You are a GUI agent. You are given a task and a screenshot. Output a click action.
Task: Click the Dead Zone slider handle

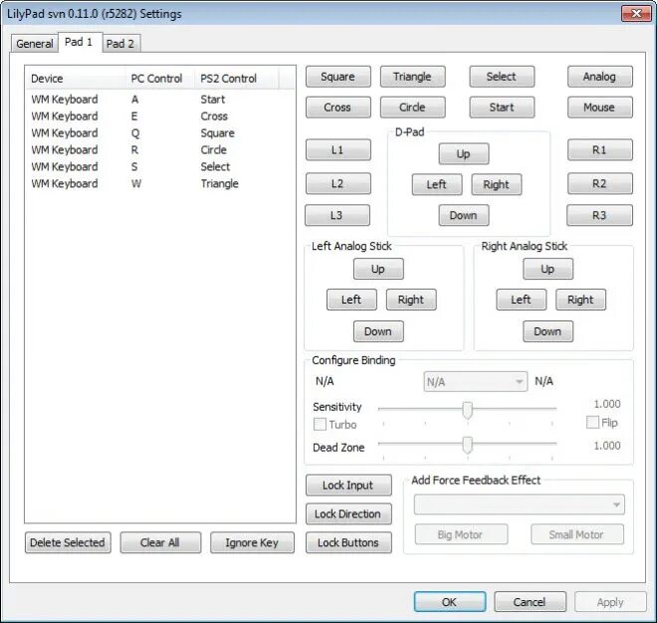coord(467,445)
